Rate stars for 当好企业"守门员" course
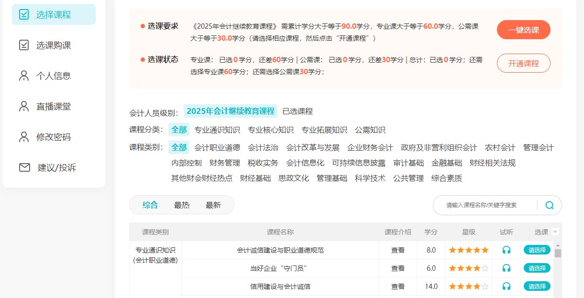This screenshot has width=584, height=298. point(468,268)
